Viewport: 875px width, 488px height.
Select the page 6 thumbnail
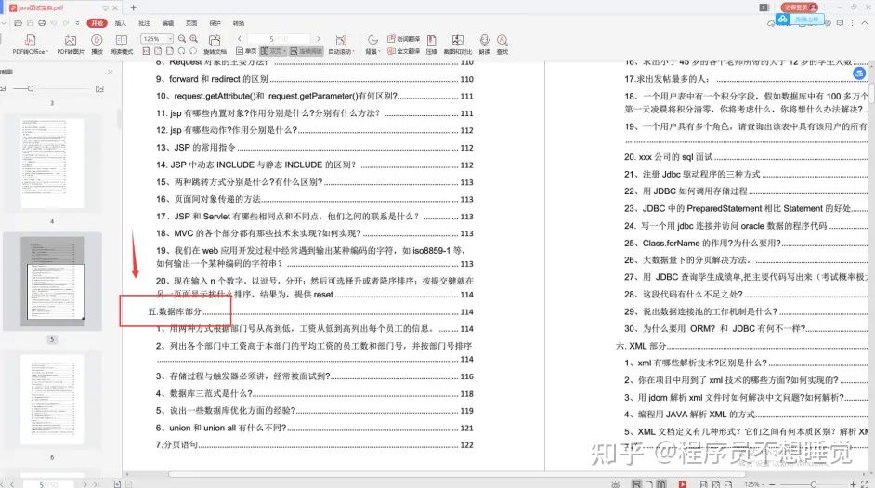pos(52,399)
